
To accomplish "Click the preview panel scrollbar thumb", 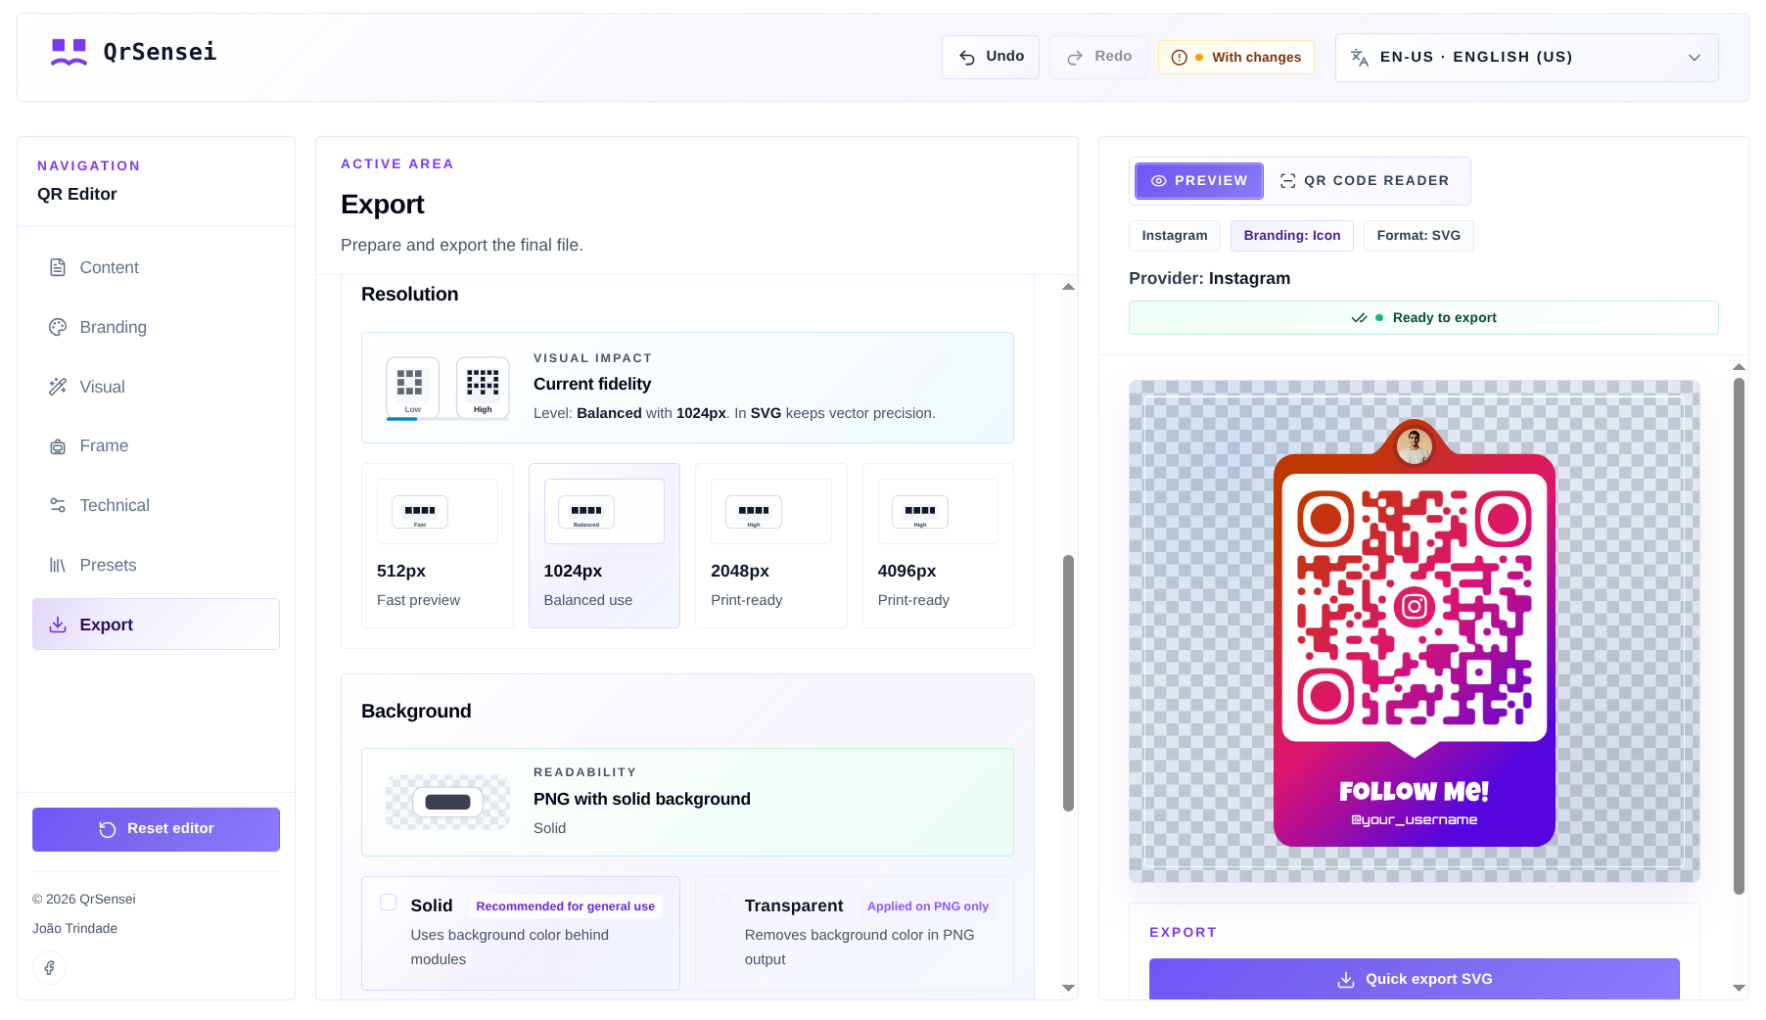I will pos(1739,636).
